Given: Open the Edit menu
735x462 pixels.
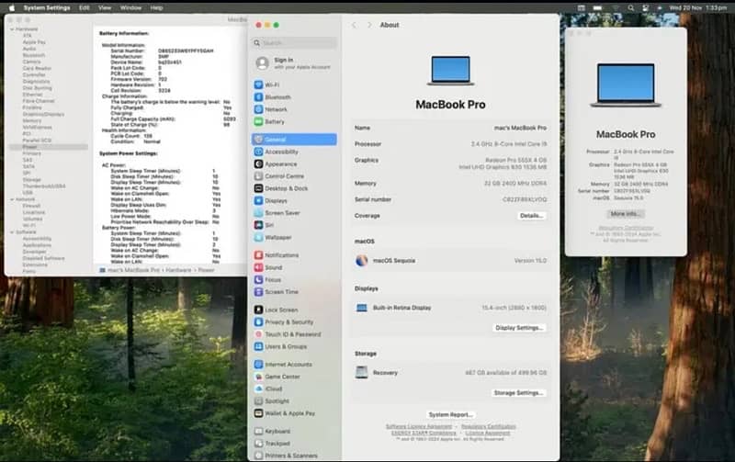Looking at the screenshot, I should point(85,7).
